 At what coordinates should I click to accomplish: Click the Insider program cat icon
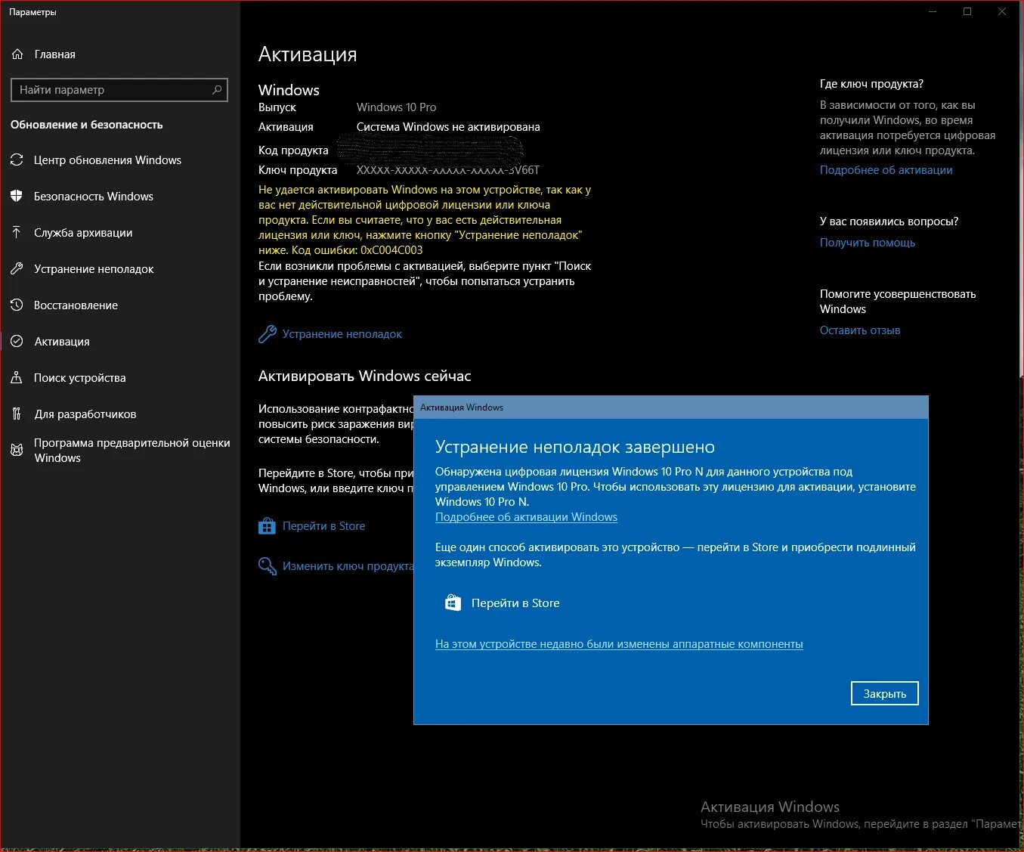coord(17,451)
